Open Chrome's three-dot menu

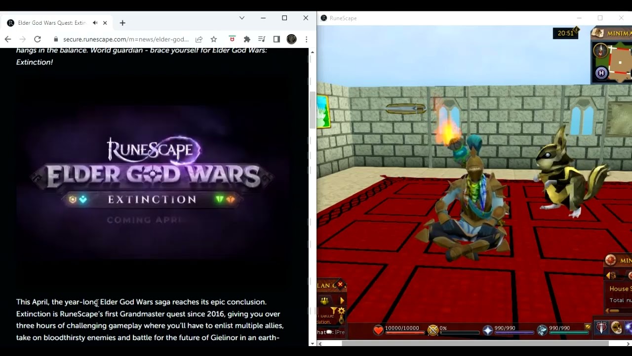[306, 39]
